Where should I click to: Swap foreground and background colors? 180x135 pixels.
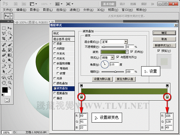pyautogui.click(x=10, y=88)
